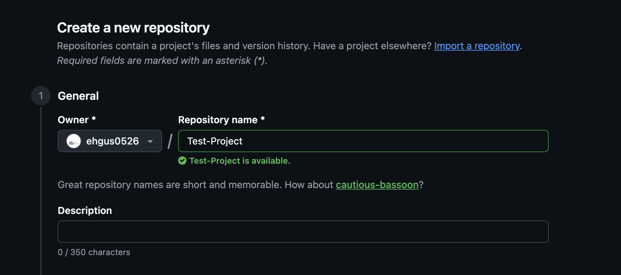Select the ehgus0526 owner name text
The height and width of the screenshot is (275, 621).
112,141
